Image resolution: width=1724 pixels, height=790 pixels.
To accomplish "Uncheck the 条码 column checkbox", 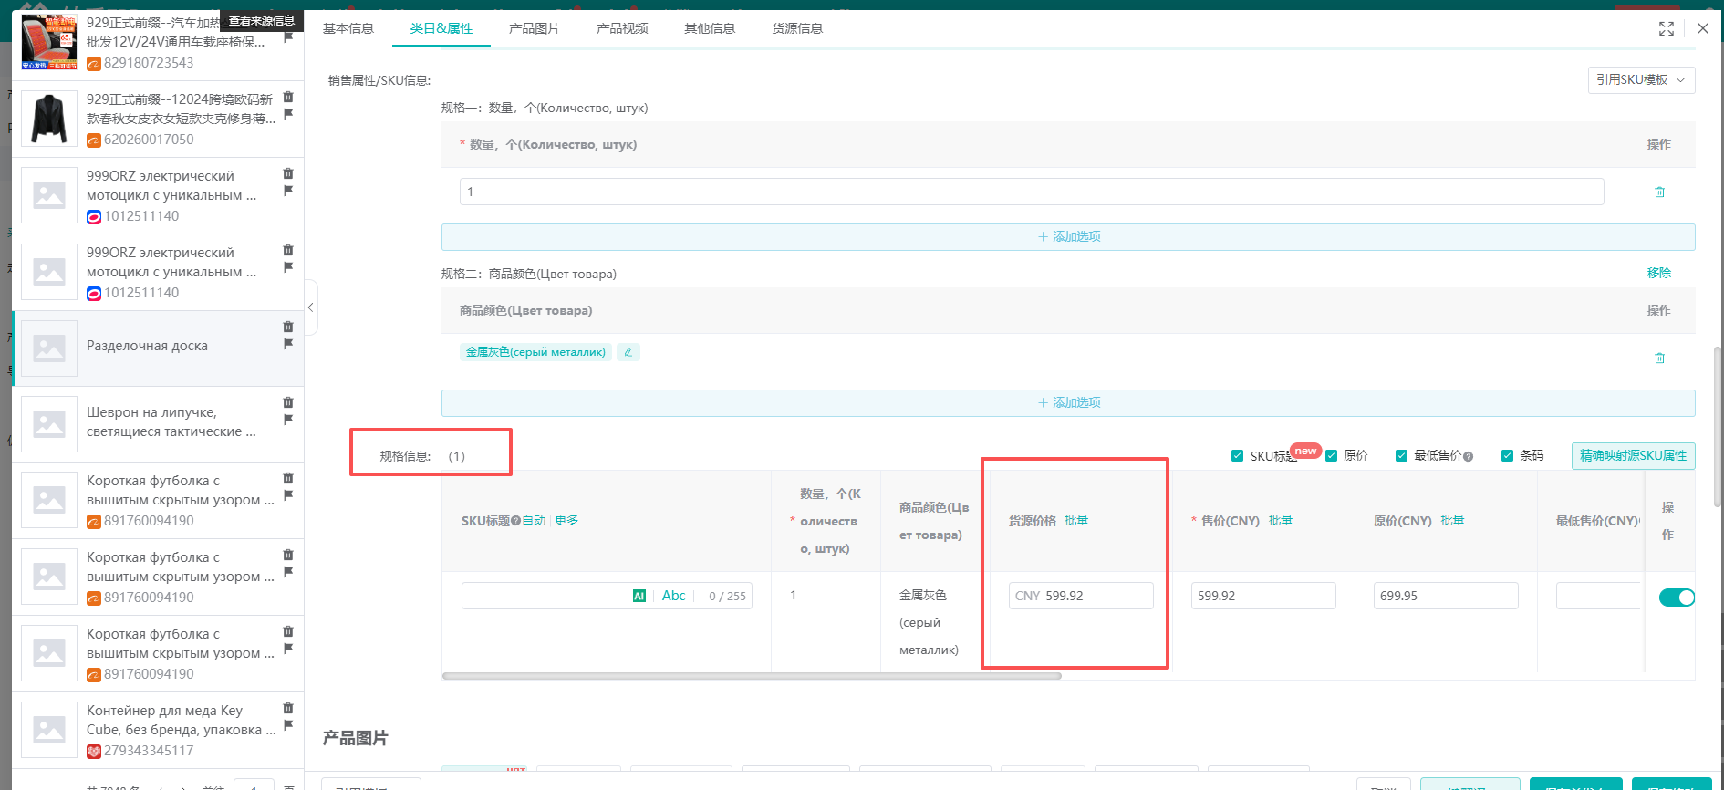I will [x=1507, y=456].
